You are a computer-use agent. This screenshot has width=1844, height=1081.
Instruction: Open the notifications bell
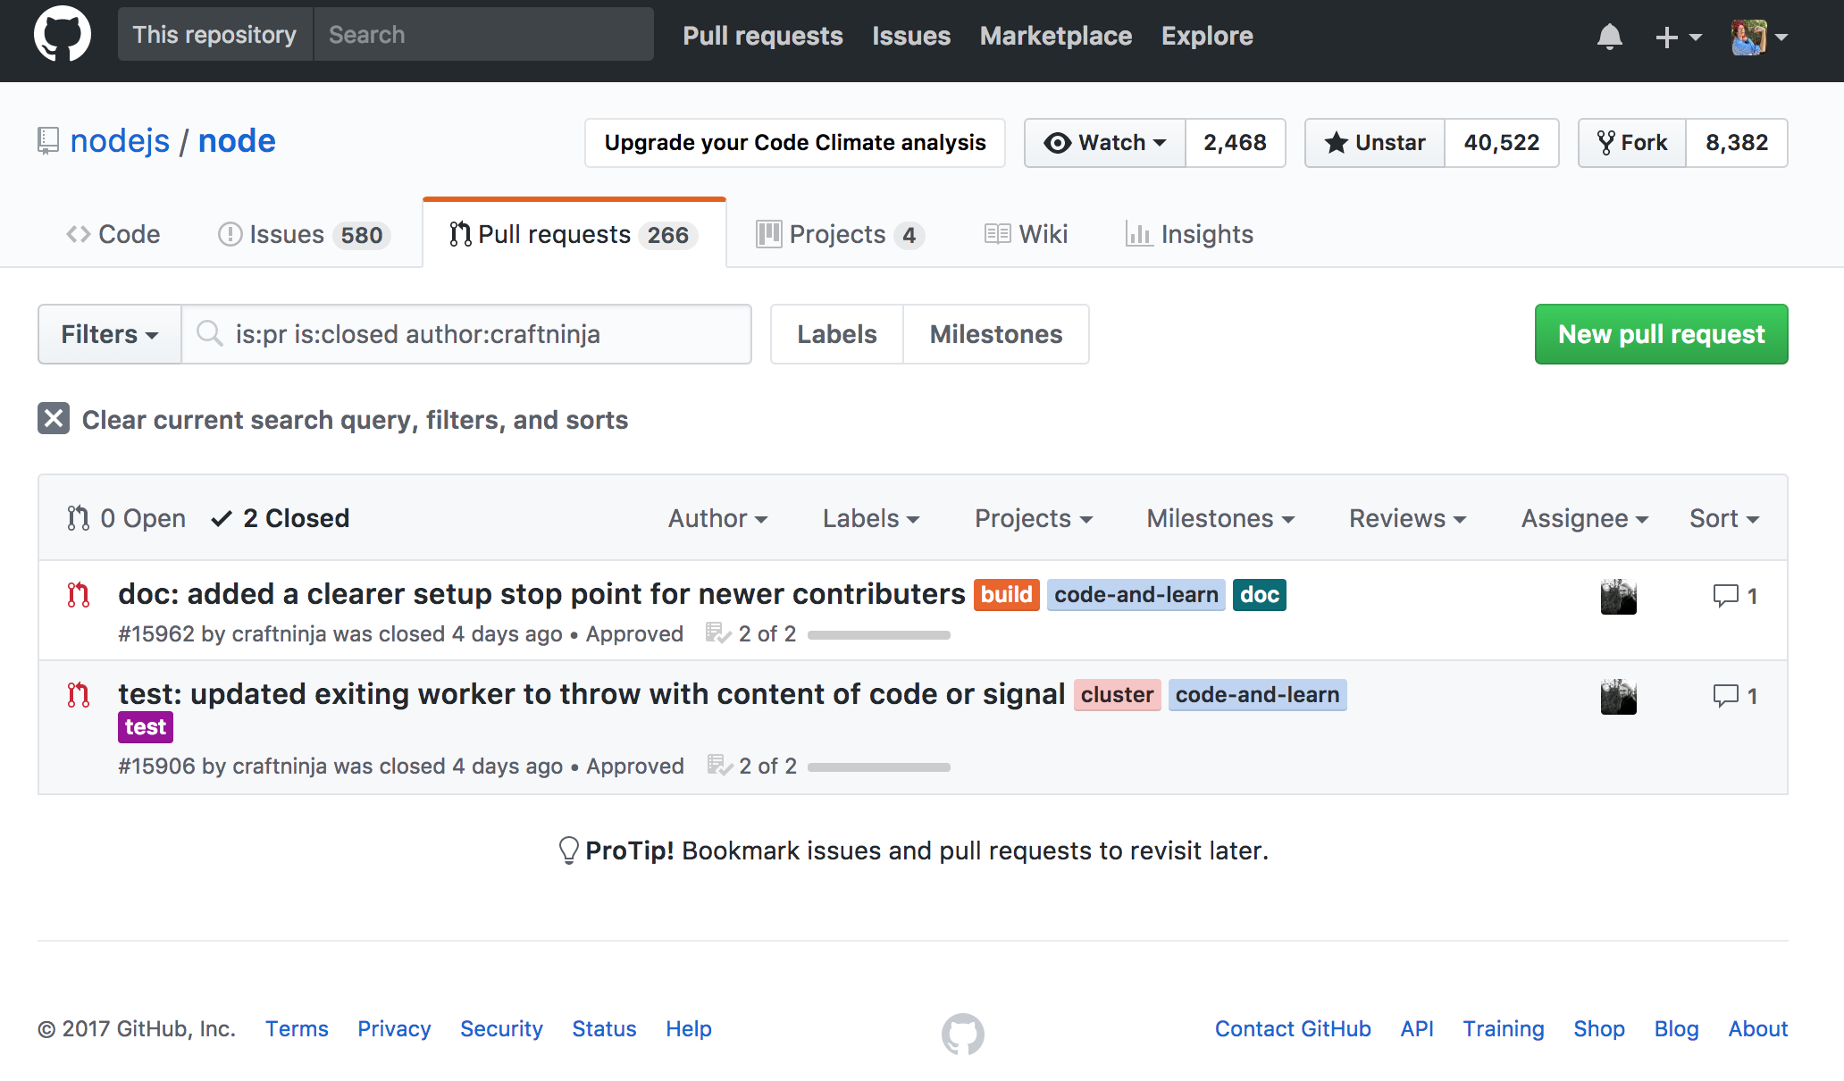1609,37
